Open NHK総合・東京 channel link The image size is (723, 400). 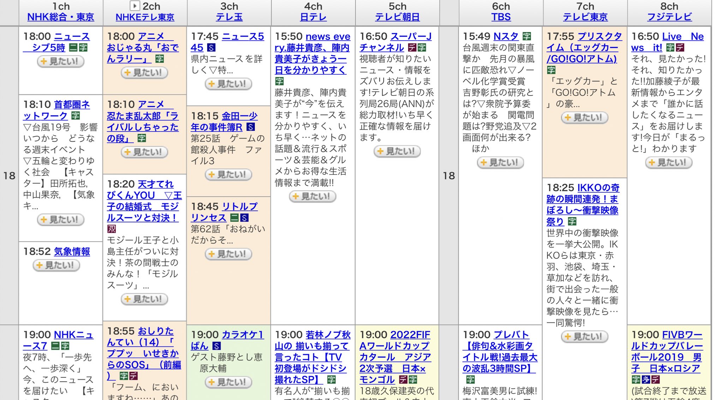[60, 17]
